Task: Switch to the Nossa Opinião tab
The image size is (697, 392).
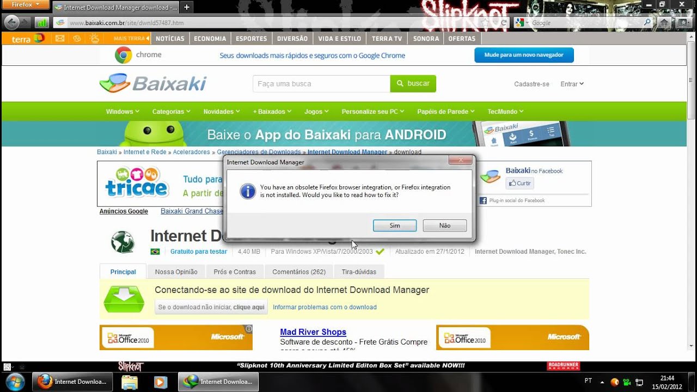Action: point(175,272)
